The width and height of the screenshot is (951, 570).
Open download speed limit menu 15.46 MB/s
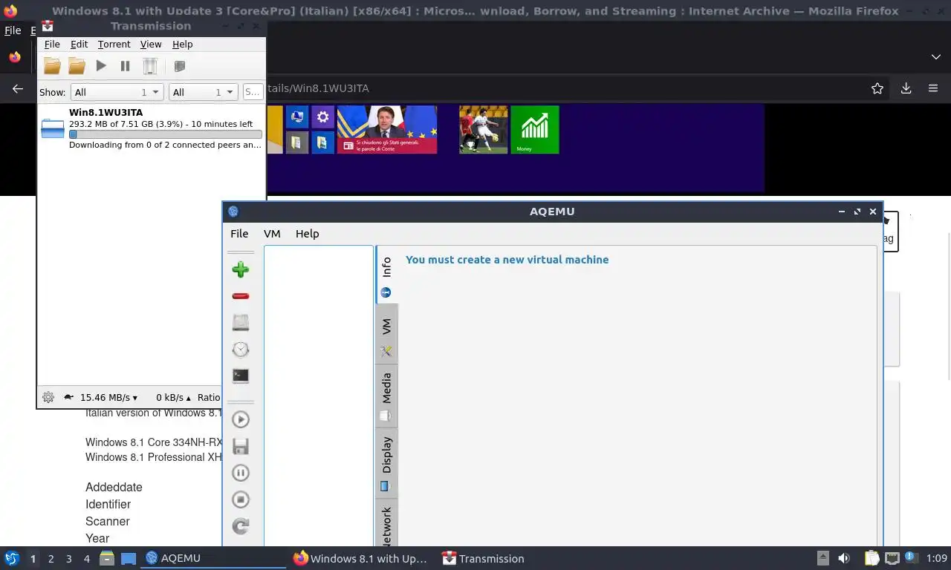108,397
